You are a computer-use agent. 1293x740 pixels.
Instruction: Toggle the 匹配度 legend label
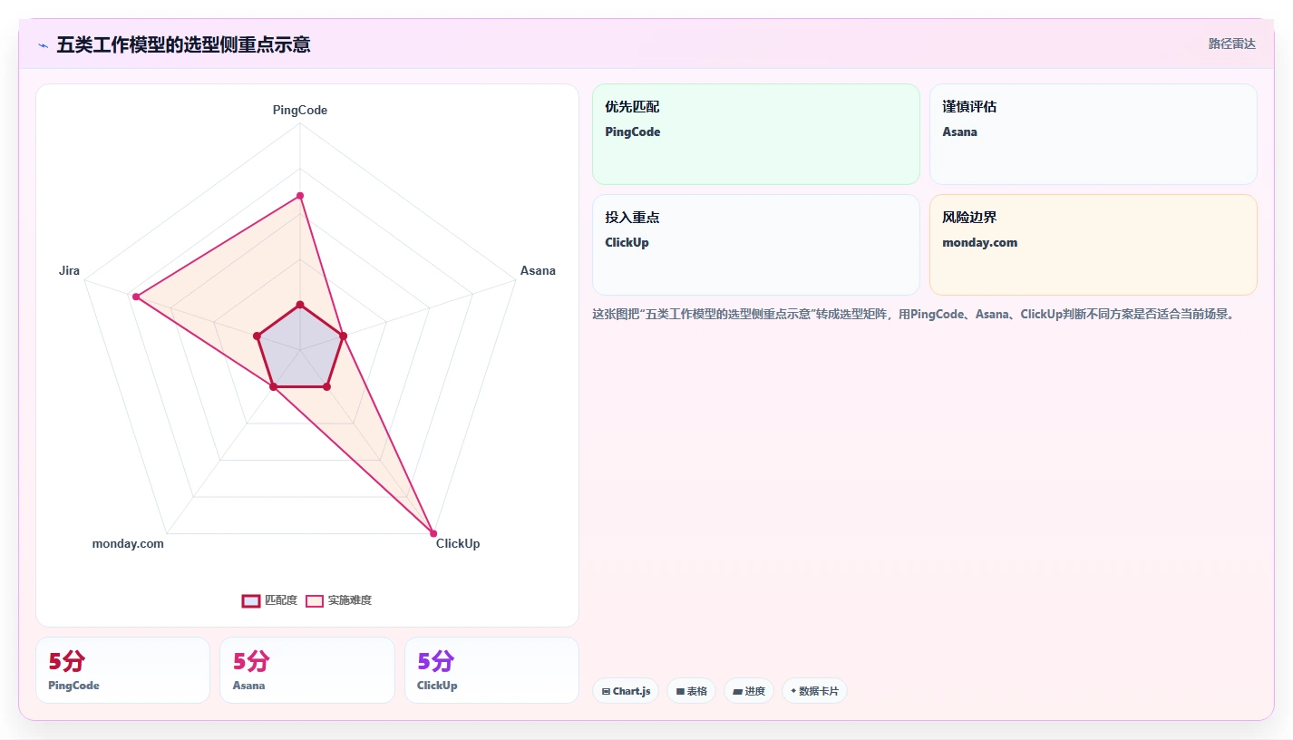point(281,600)
